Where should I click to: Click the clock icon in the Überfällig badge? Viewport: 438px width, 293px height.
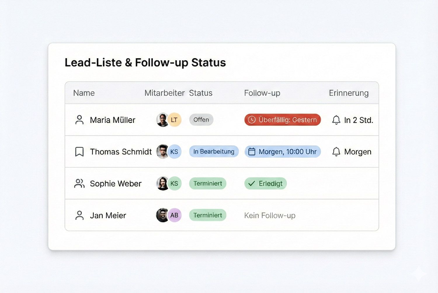252,120
